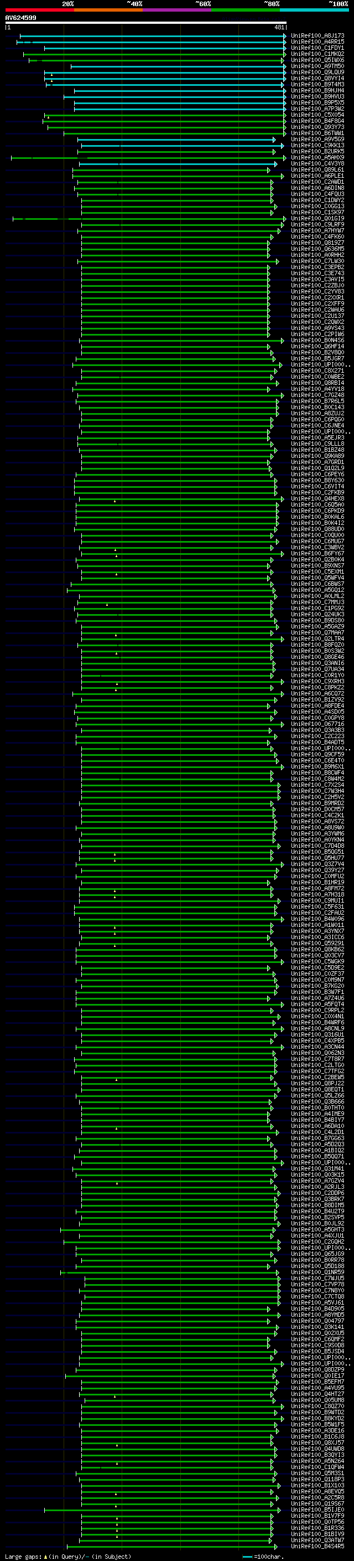Click the orange ~40% identity color segment
Image resolution: width=354 pixels, height=1561 pixels.
click(x=108, y=10)
